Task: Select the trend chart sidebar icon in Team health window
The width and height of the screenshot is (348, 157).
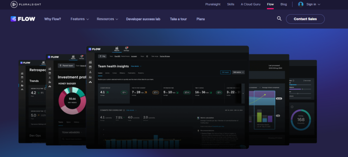Action: coord(90,62)
